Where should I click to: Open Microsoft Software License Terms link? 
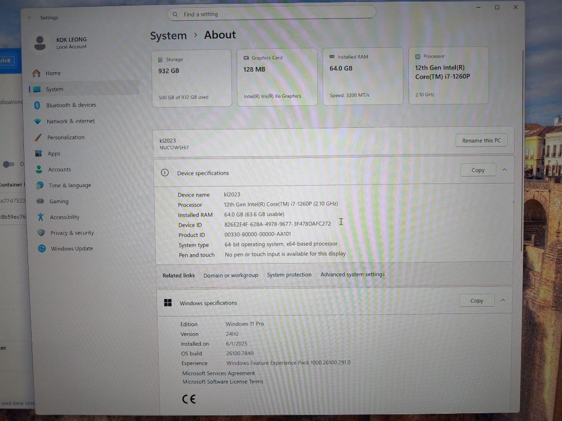pyautogui.click(x=223, y=381)
